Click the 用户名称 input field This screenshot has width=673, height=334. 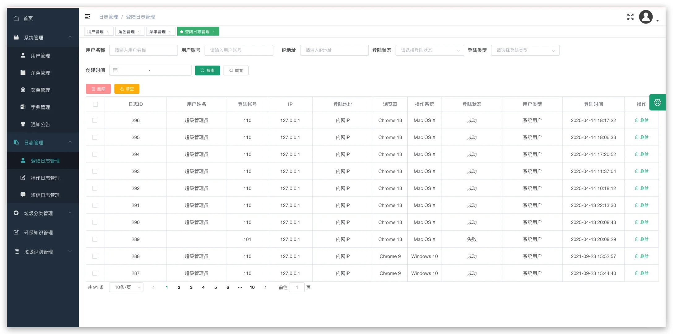(x=143, y=50)
